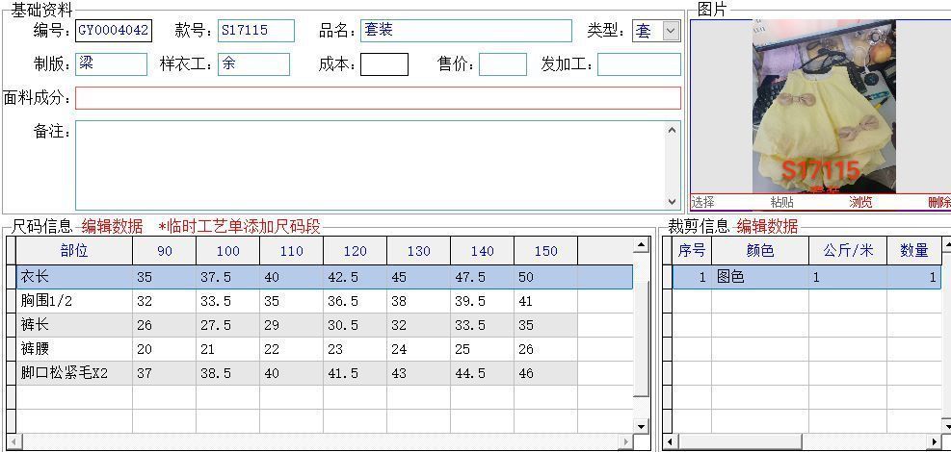Image resolution: width=951 pixels, height=452 pixels.
Task: Click size table horizontal scroll left arrow
Action: [13, 442]
